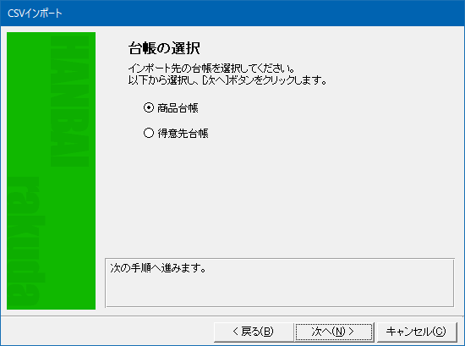Click the (C) mnemonic on キャンセル button
Viewport: 465px width, 346px height.
click(x=439, y=332)
